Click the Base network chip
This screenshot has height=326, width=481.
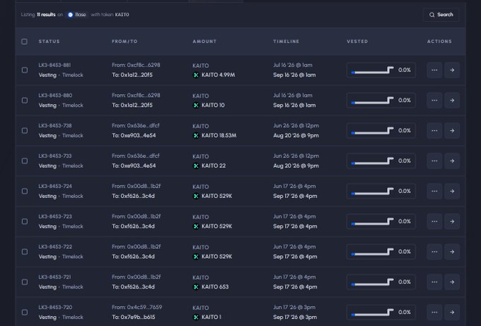(77, 15)
